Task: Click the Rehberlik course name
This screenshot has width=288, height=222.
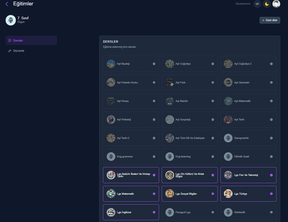Action: click(x=240, y=212)
